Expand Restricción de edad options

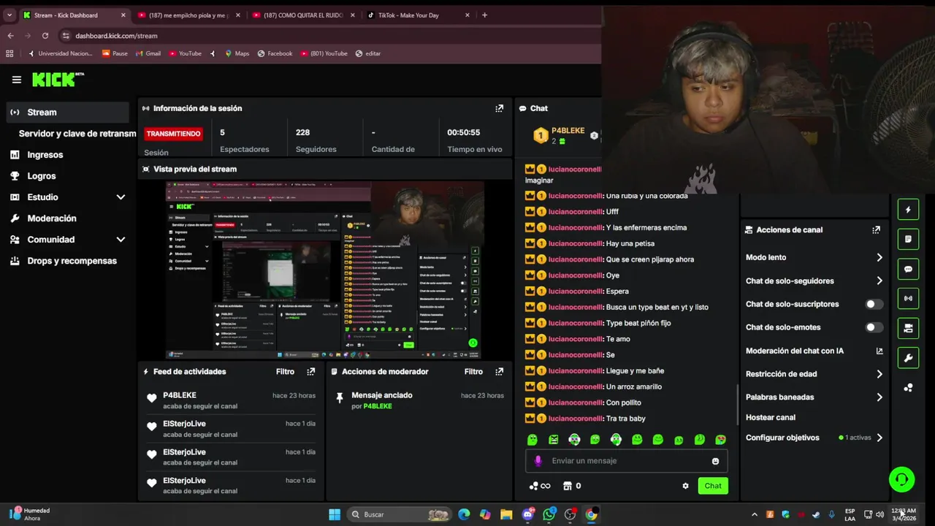tap(879, 374)
